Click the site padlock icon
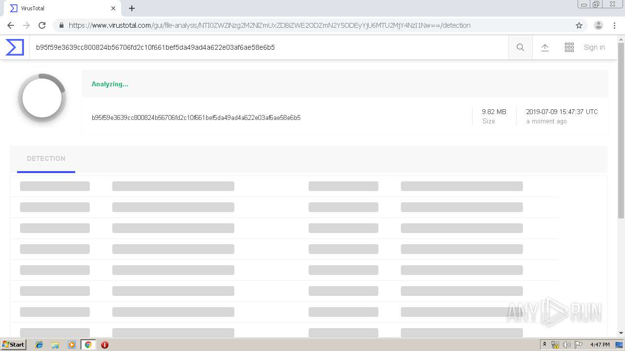This screenshot has width=625, height=351. pos(62,25)
